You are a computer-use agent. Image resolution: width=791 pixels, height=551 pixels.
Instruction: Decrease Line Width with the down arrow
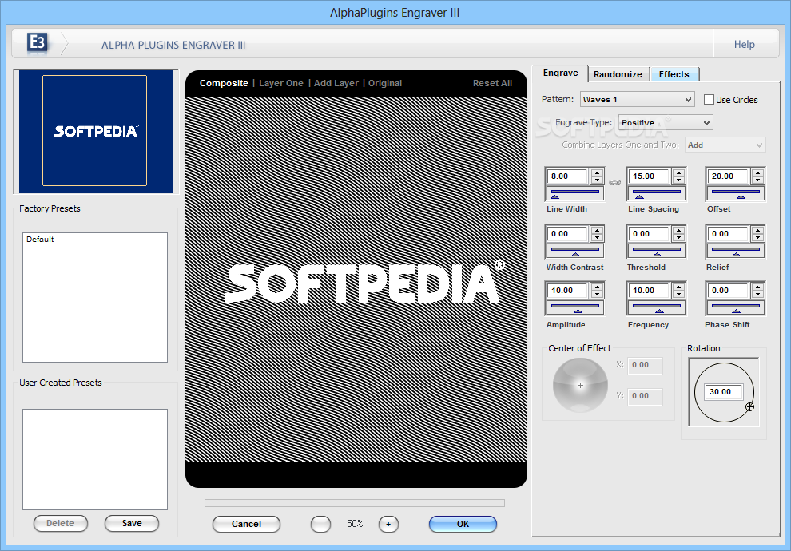pos(598,180)
